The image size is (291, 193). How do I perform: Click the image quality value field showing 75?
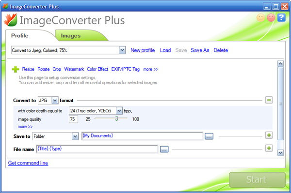coord(73,119)
